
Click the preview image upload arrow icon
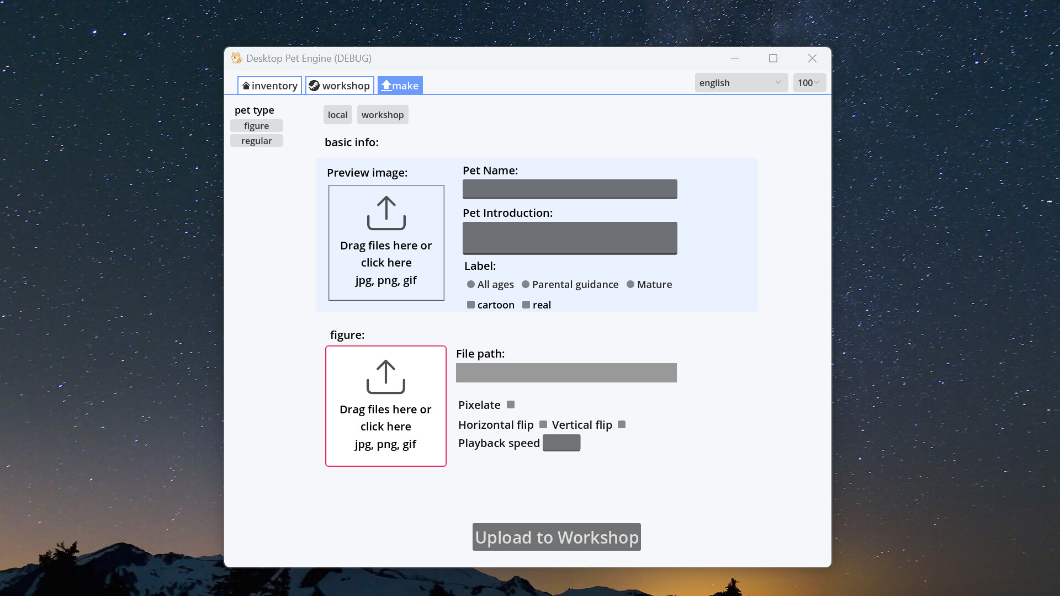click(386, 212)
